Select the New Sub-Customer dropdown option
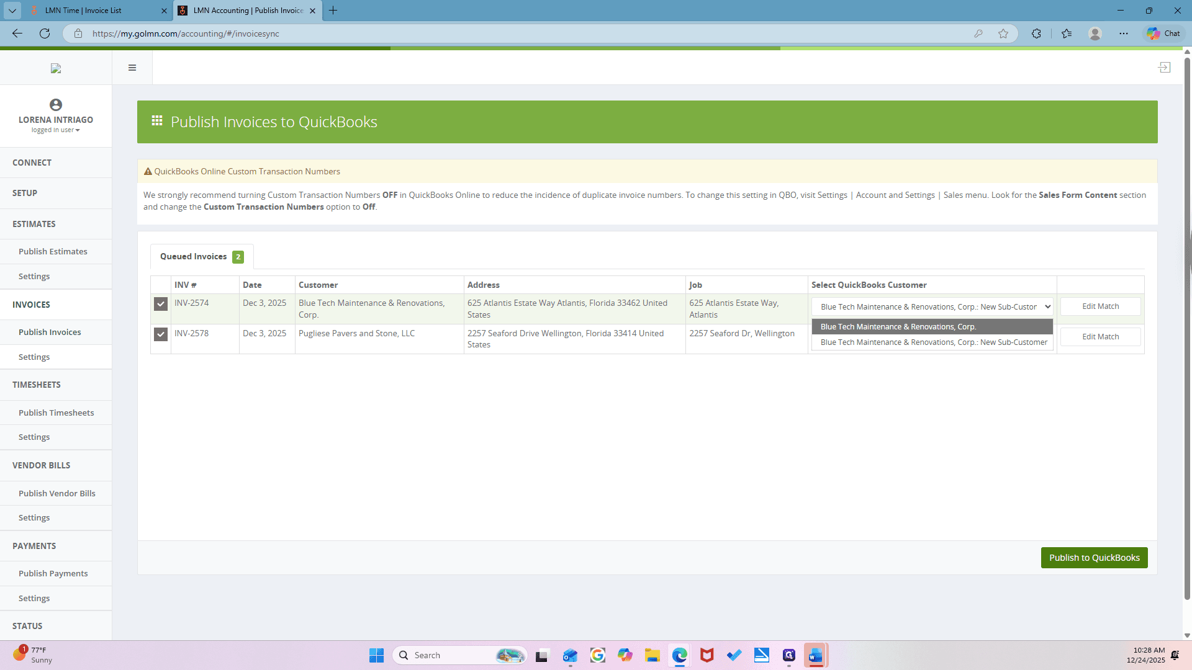Screen dimensions: 1192x670 932,342
